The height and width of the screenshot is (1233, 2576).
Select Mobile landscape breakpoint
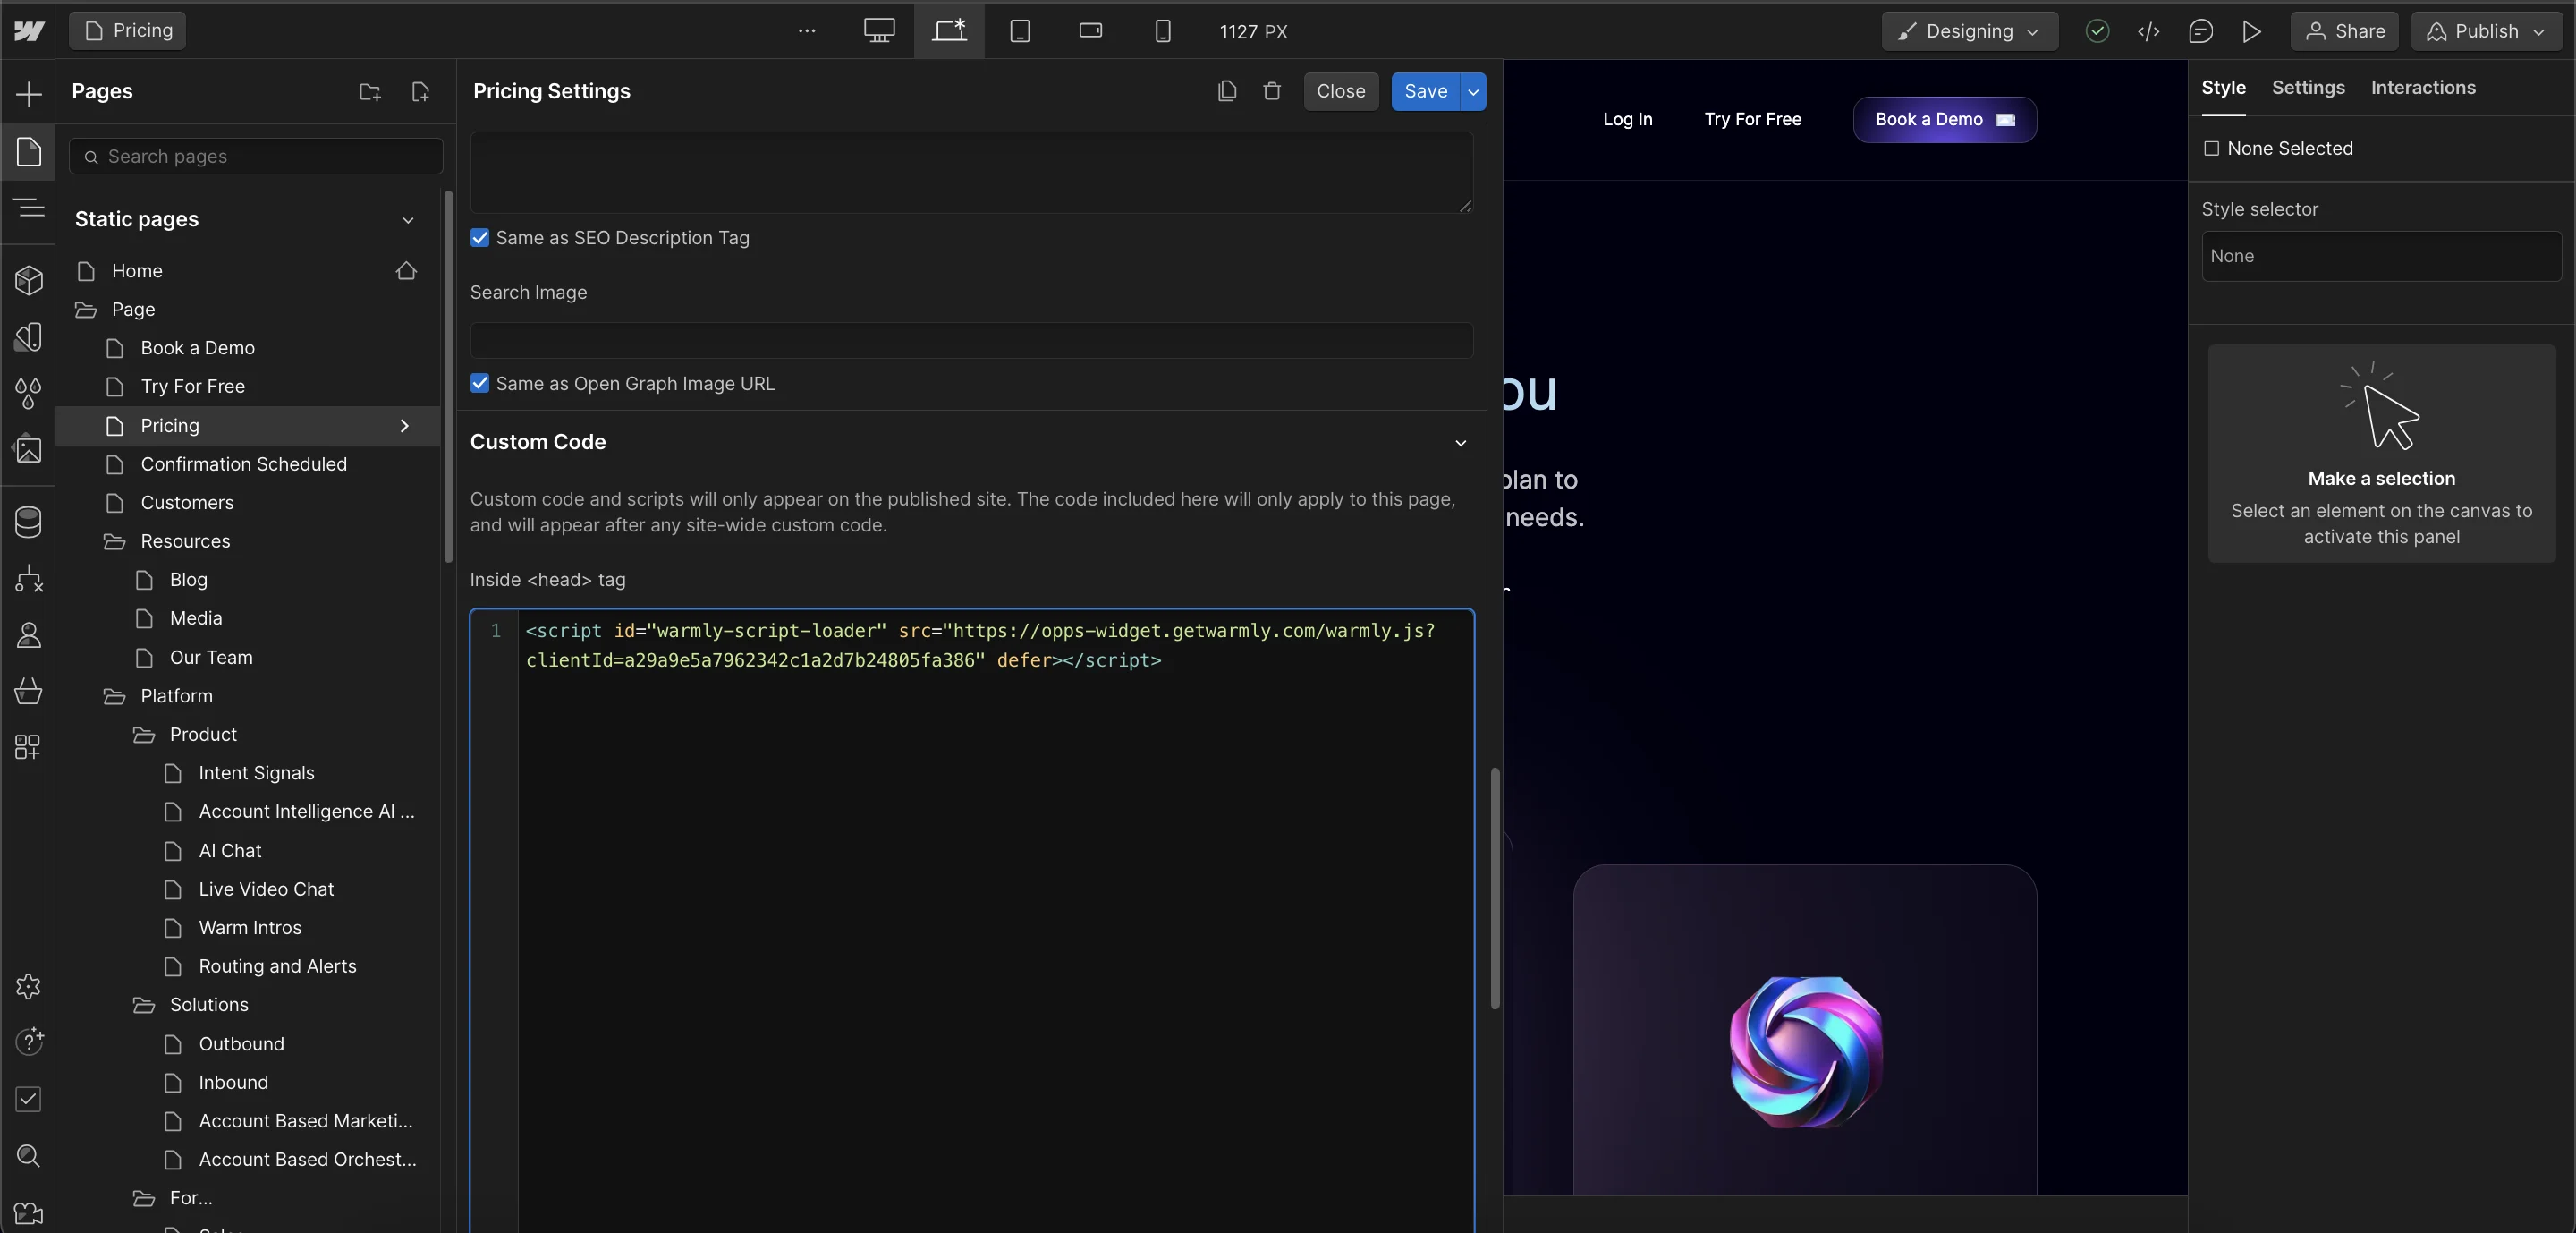click(1091, 31)
